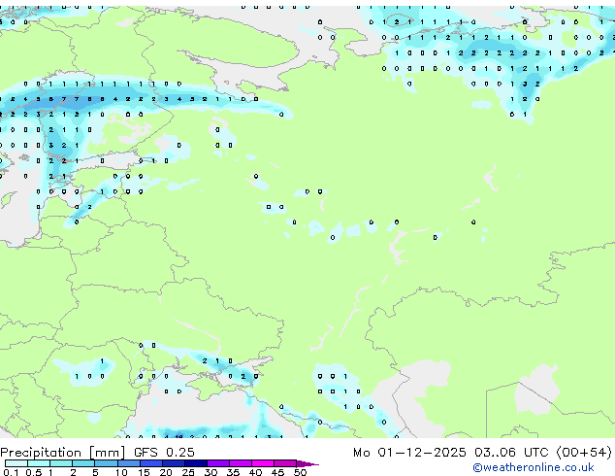Image resolution: width=615 pixels, height=476 pixels.
Task: Click the "Precipitation [mm]" title text
Action: 63,453
